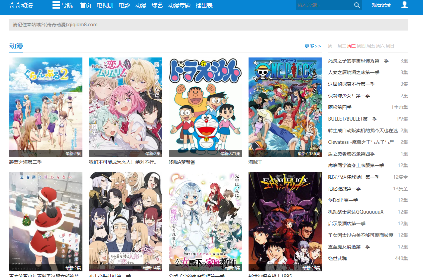Viewport: 423px width, 277px height.
Task: Open the 导航 hamburger menu
Action: (62, 5)
